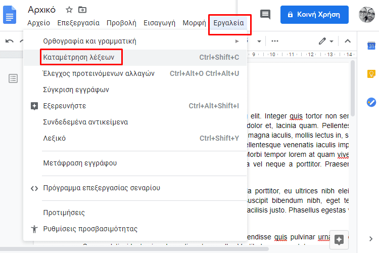Star the document Αρχικό
The image size is (379, 253).
point(69,10)
